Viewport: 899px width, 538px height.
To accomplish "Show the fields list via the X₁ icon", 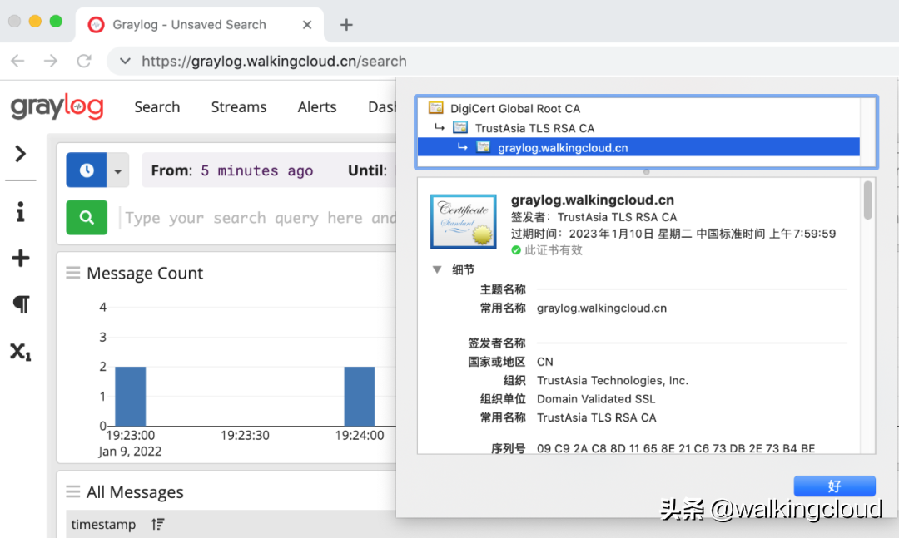I will tap(21, 351).
